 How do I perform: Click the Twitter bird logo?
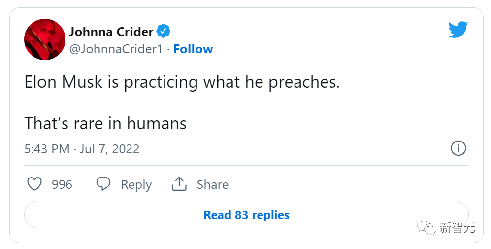click(458, 30)
